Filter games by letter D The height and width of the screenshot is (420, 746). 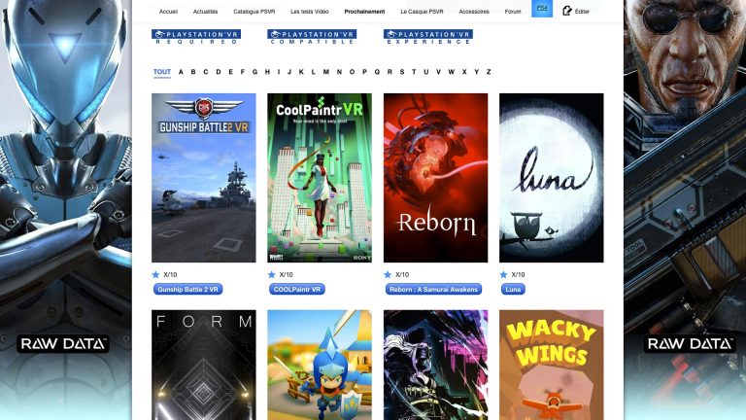[x=219, y=72]
